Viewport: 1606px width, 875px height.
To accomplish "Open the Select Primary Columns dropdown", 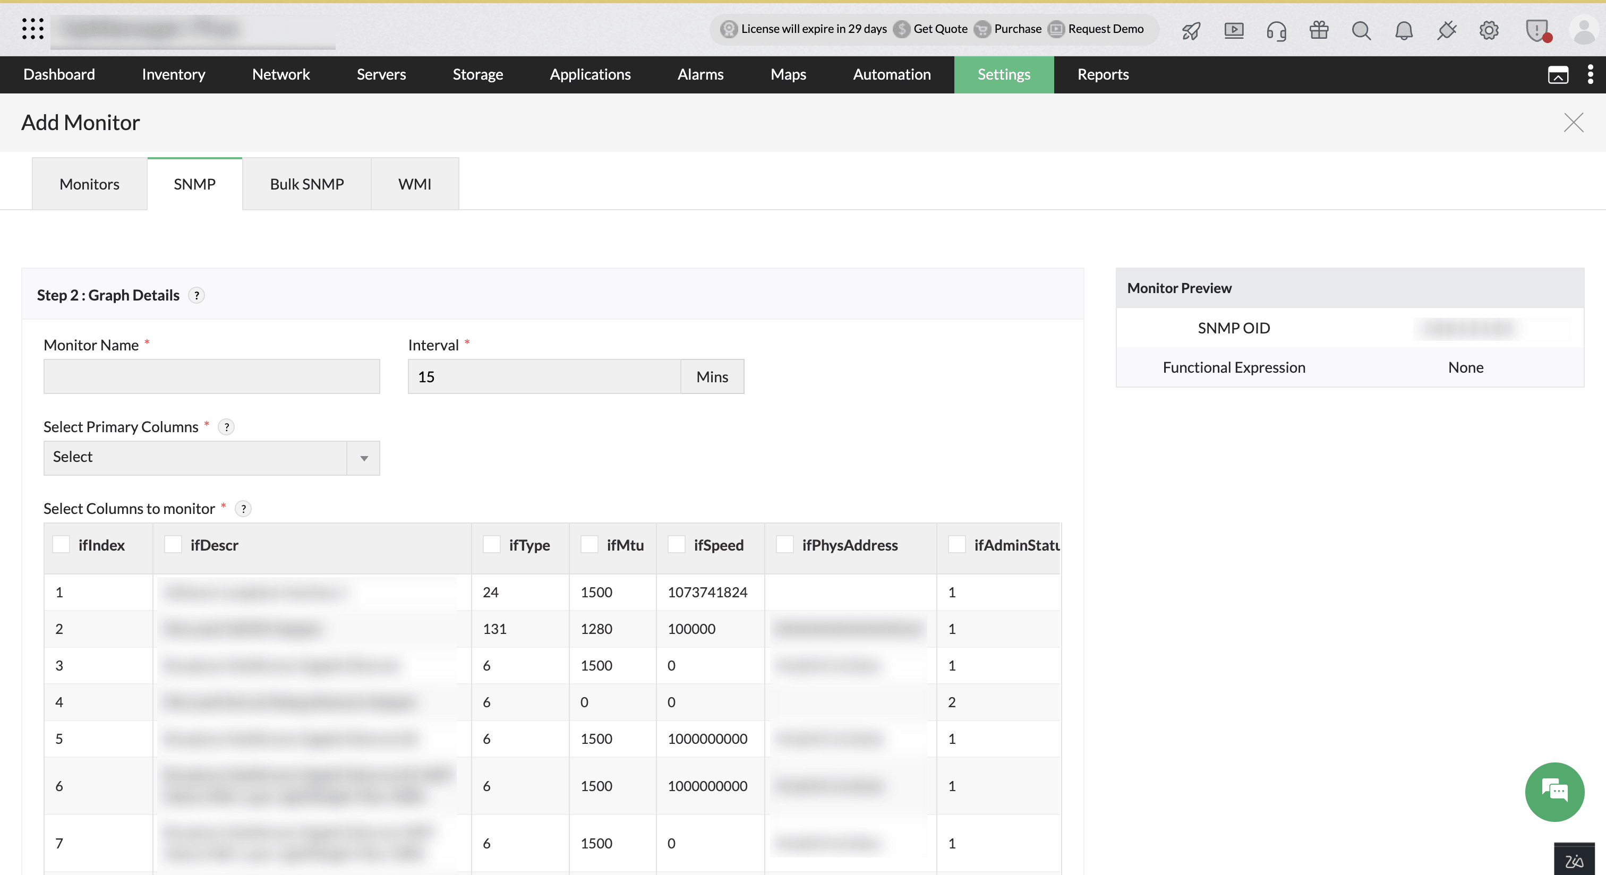I will point(211,458).
